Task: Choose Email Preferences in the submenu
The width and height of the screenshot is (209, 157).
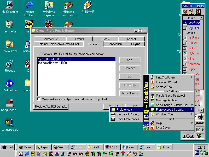Action: click(x=126, y=119)
